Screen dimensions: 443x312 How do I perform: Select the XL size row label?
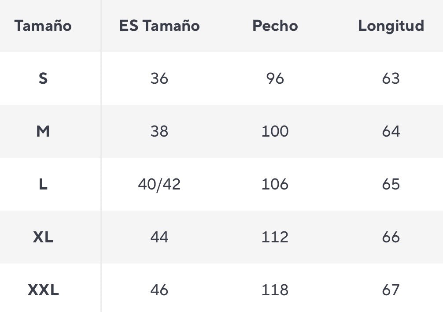point(43,237)
